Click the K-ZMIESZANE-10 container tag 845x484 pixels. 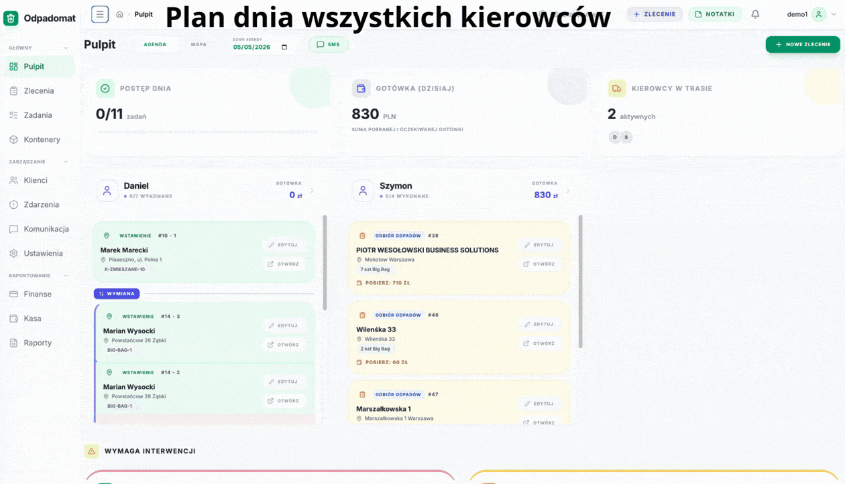(x=124, y=269)
